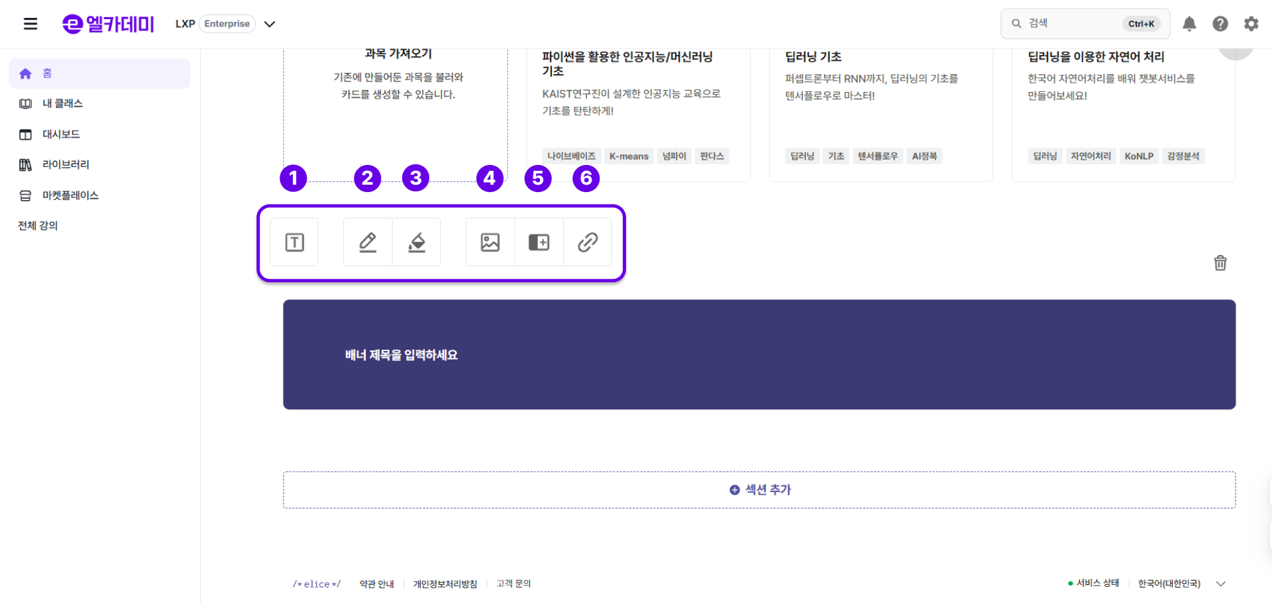Click the link chain icon
Screen dimensions: 1272x604
click(588, 242)
